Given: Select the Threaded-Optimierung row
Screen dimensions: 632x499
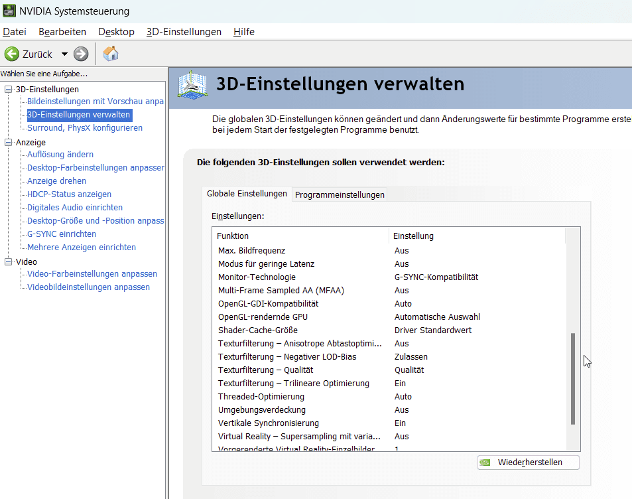Looking at the screenshot, I should [x=389, y=397].
